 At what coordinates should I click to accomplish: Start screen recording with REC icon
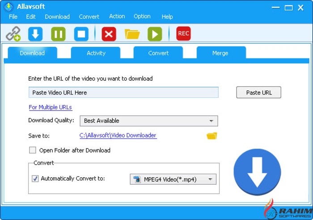[x=183, y=33]
